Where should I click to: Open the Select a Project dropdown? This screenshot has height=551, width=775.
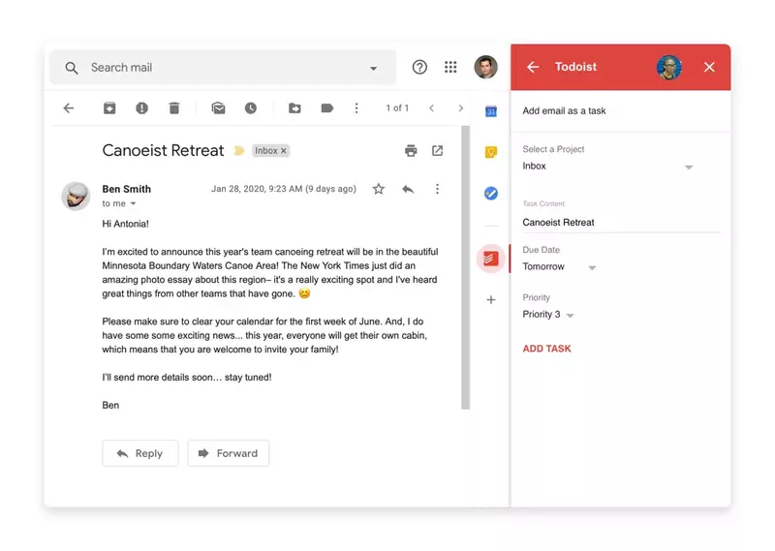(608, 166)
